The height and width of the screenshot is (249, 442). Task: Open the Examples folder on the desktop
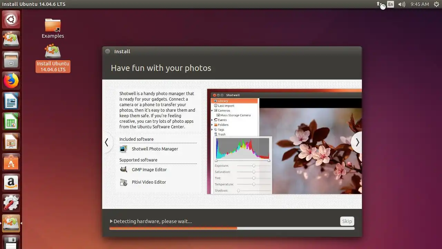click(53, 28)
